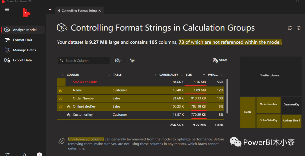Select the Address Line 1 treemap tile
The width and height of the screenshot is (305, 156).
coord(291,121)
